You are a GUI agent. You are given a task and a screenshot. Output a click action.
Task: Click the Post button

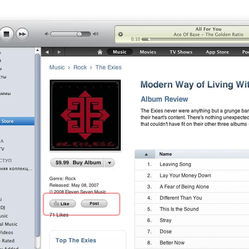94,204
